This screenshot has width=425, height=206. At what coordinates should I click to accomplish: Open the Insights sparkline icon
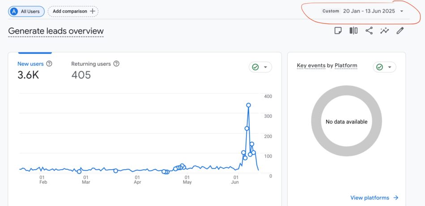click(x=384, y=31)
